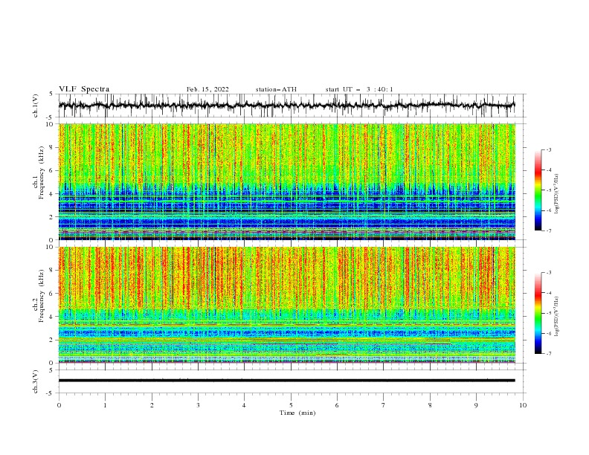
Task: Click the 'Time (min)' axis label
Action: coord(297,413)
